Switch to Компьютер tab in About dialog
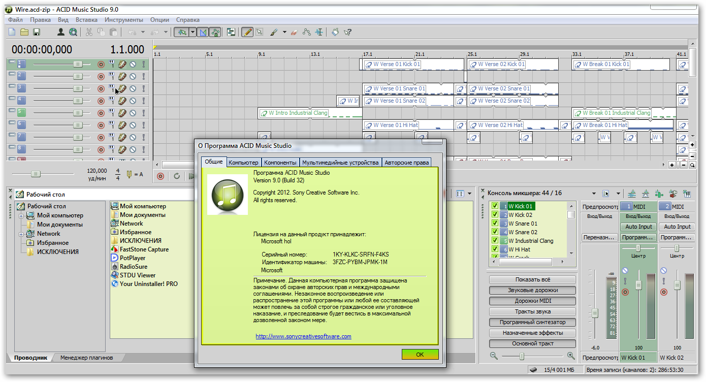 243,163
